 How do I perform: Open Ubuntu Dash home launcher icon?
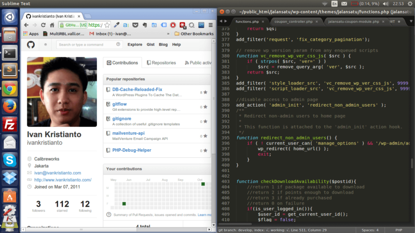click(x=10, y=17)
